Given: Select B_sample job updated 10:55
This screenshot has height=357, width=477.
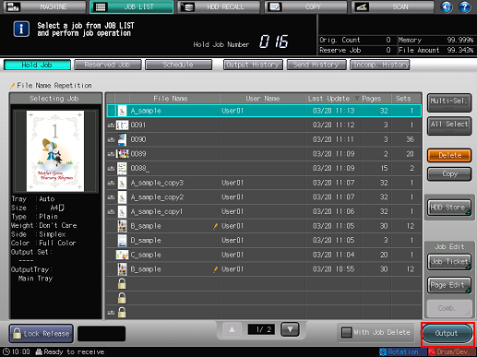Looking at the screenshot, I should pyautogui.click(x=264, y=269).
